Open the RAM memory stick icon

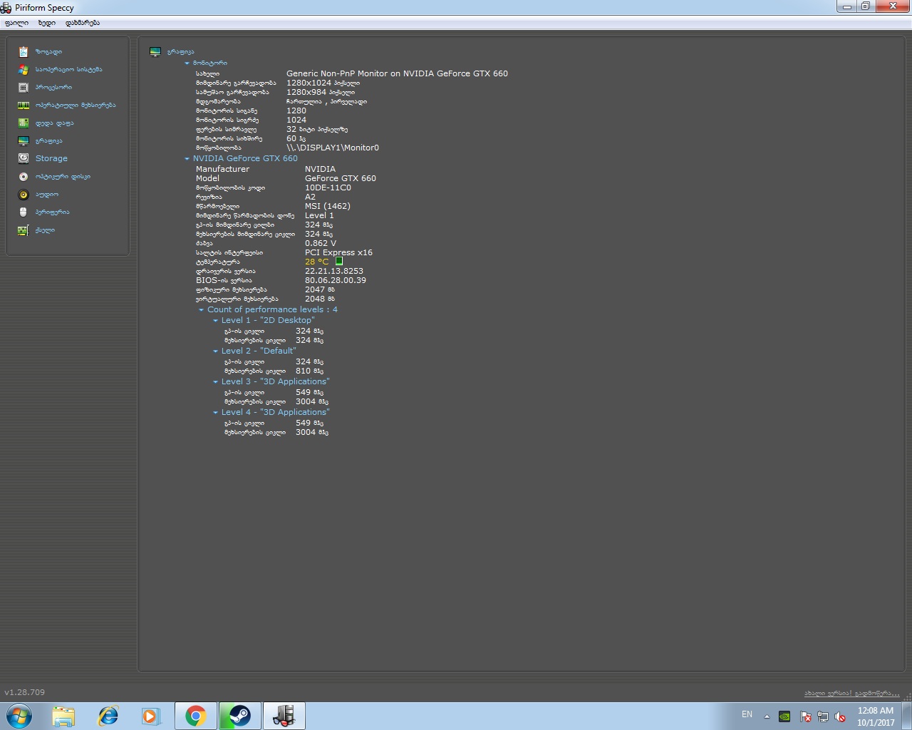pos(24,105)
